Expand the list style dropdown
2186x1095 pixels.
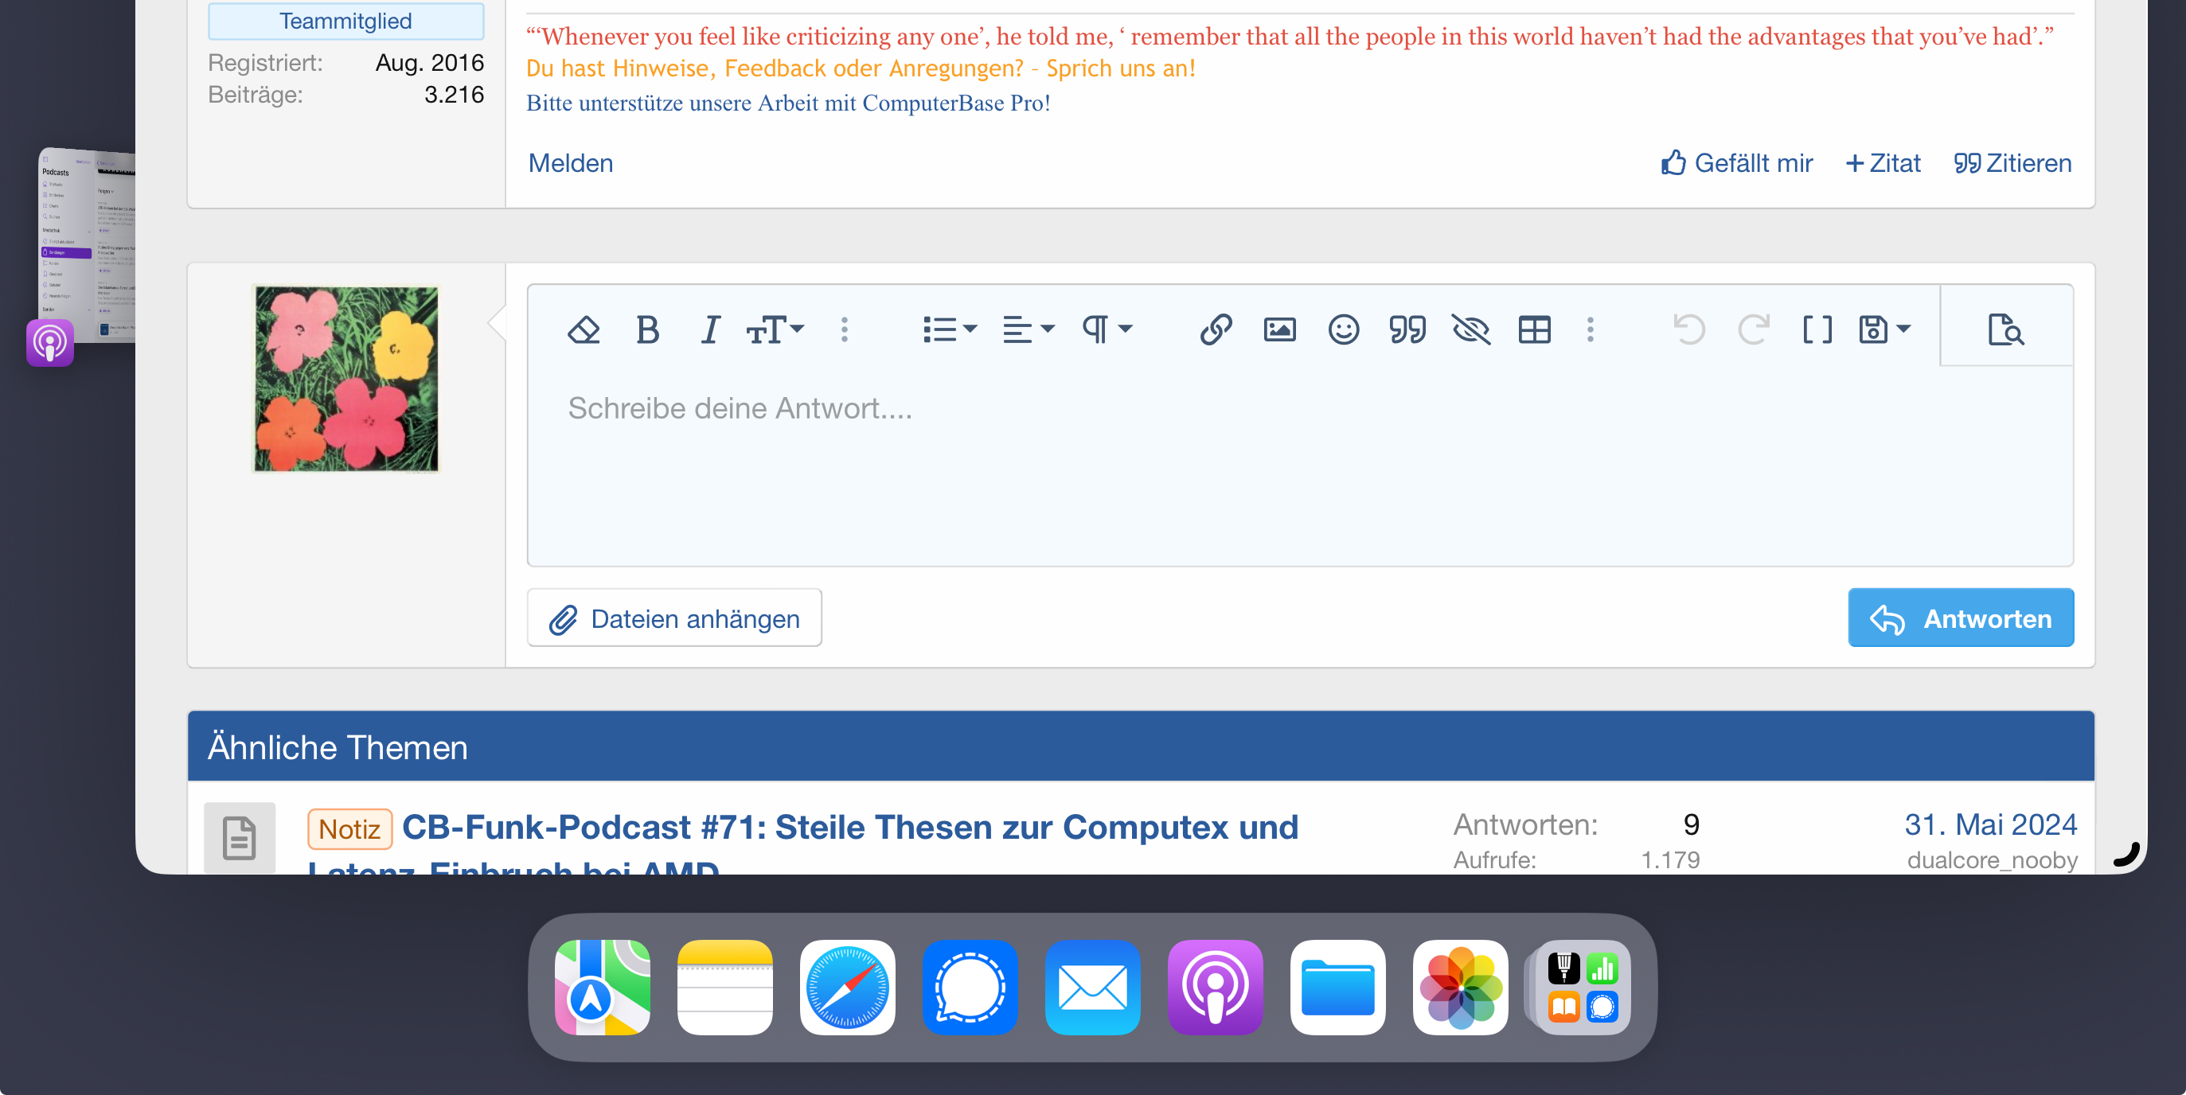[949, 329]
